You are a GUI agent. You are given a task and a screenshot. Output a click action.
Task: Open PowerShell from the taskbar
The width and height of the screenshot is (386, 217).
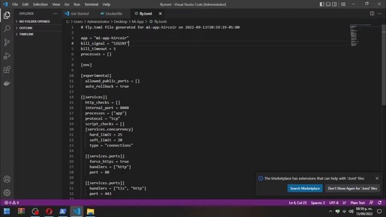tap(63, 212)
